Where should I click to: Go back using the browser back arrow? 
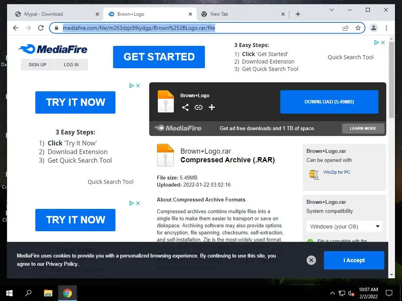(x=16, y=28)
